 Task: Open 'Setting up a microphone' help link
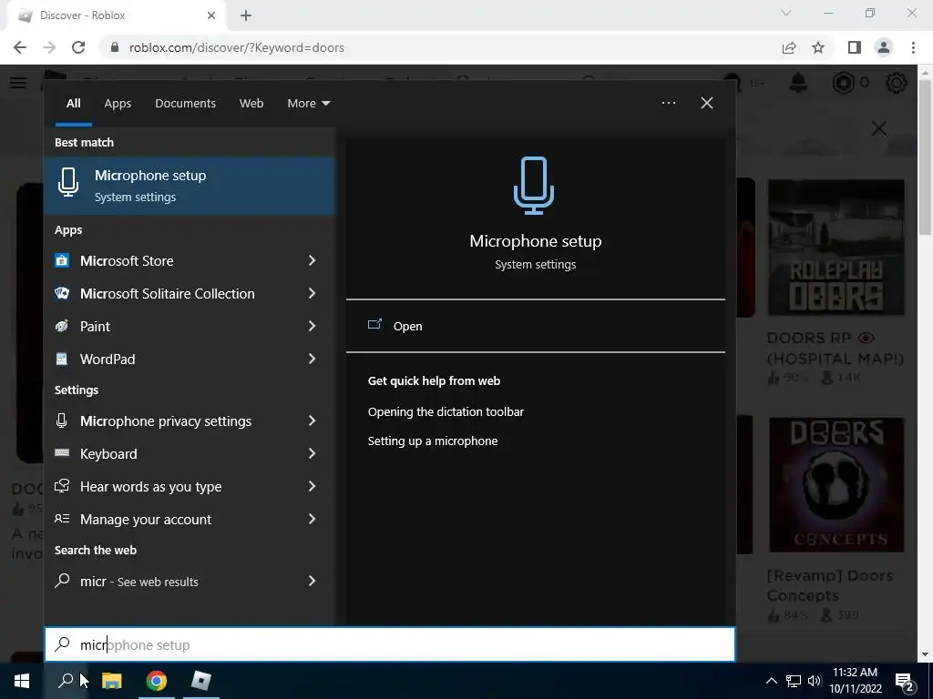pyautogui.click(x=433, y=441)
